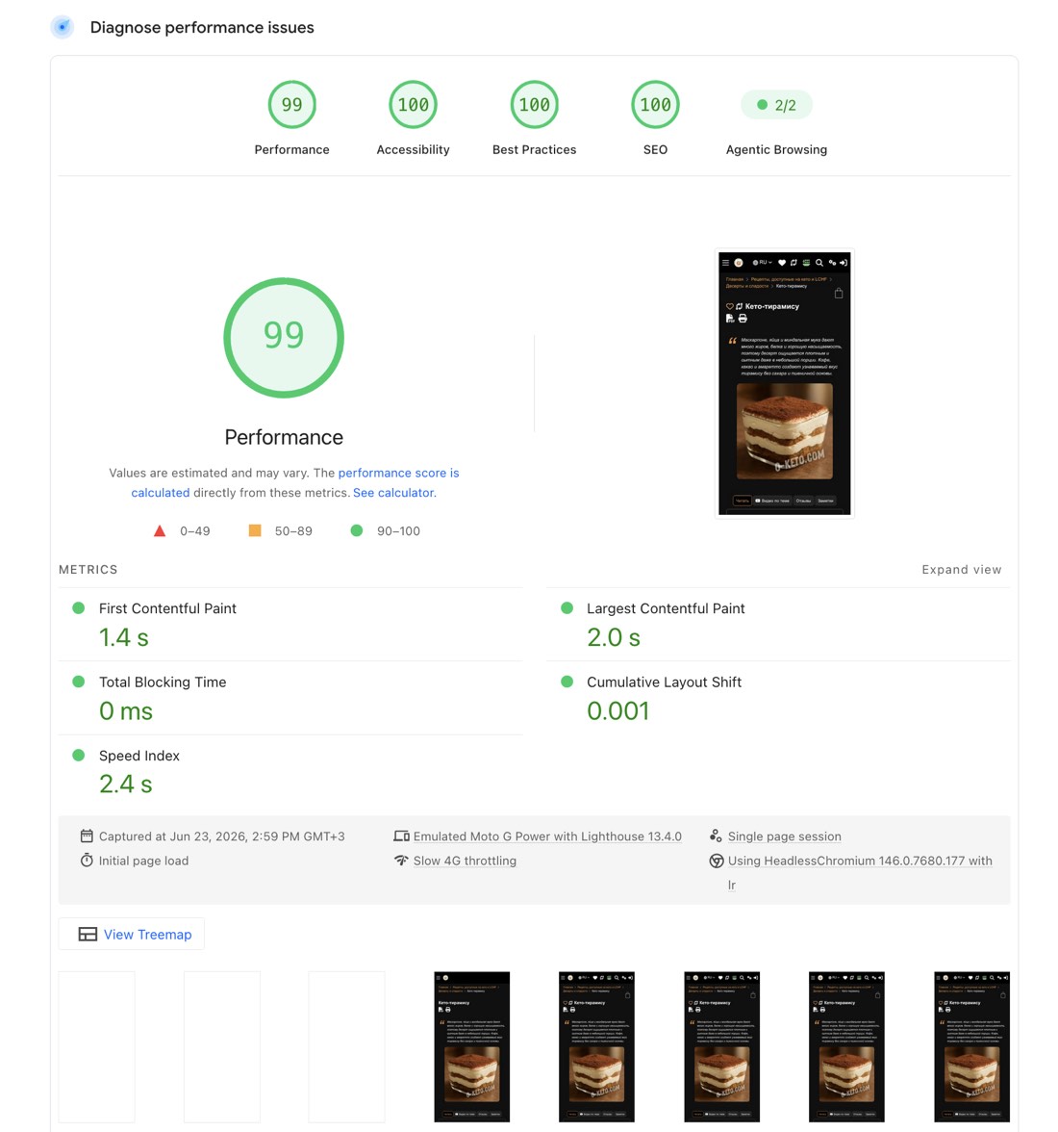Screen dimensions: 1058x1132
Task: Click the green dot of Total Blocking Time
Action: pos(79,682)
